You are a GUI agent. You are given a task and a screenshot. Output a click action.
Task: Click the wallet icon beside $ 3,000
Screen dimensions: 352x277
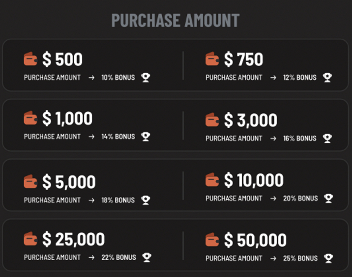pyautogui.click(x=212, y=119)
